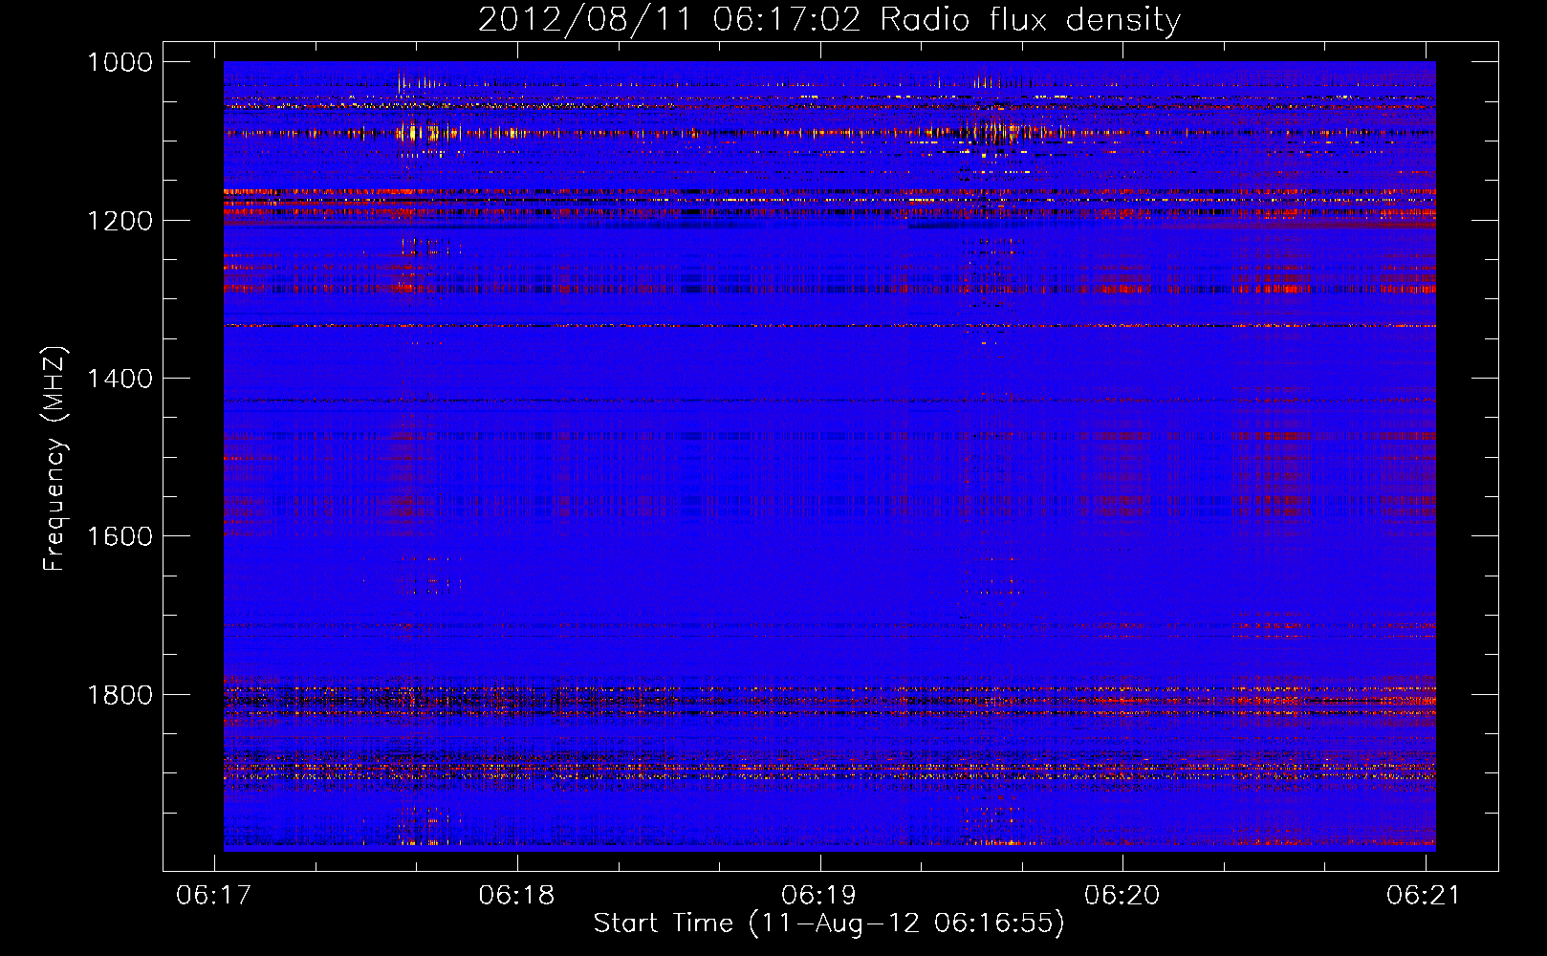Click the 'Start Time (11-Aug-12 06:16:55)' axis title
The width and height of the screenshot is (1547, 956).
pyautogui.click(x=829, y=923)
